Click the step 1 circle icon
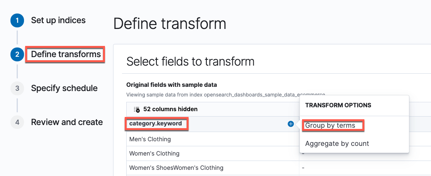 [17, 20]
